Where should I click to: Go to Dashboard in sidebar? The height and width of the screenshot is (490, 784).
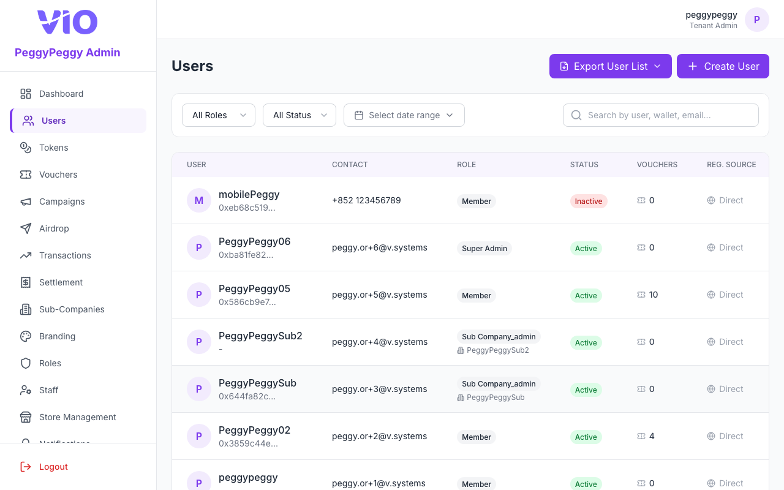(x=78, y=94)
